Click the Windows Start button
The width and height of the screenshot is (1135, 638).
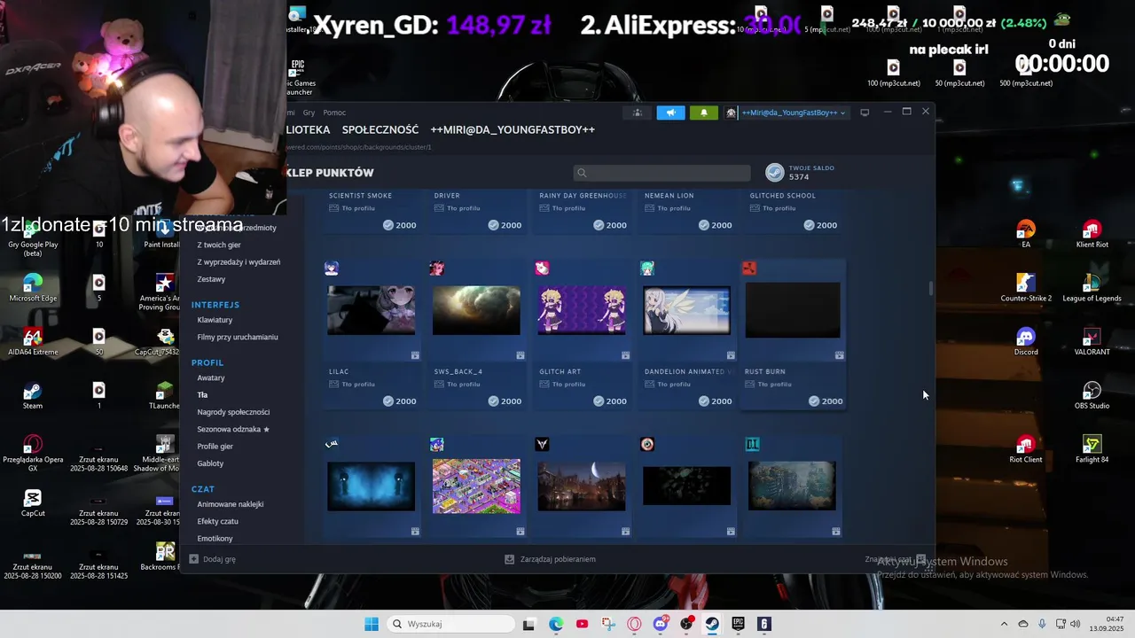pos(372,624)
